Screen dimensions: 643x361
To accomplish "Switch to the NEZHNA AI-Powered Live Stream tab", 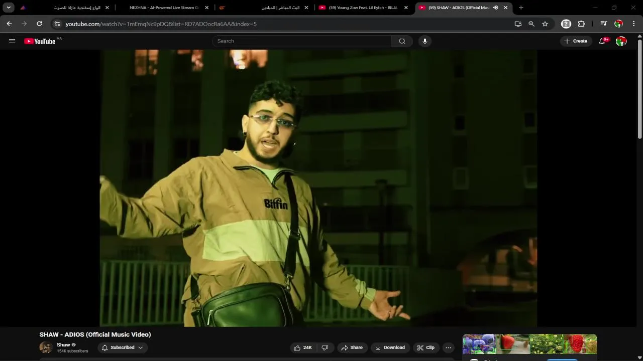I will (165, 8).
